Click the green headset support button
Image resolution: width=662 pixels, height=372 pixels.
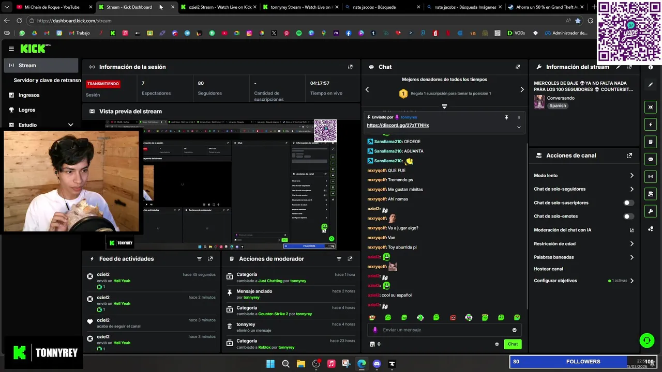(646, 340)
